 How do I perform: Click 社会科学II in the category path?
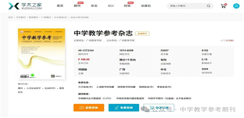(x=50, y=88)
